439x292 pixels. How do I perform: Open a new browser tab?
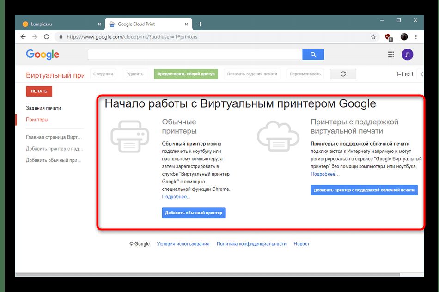pyautogui.click(x=200, y=24)
